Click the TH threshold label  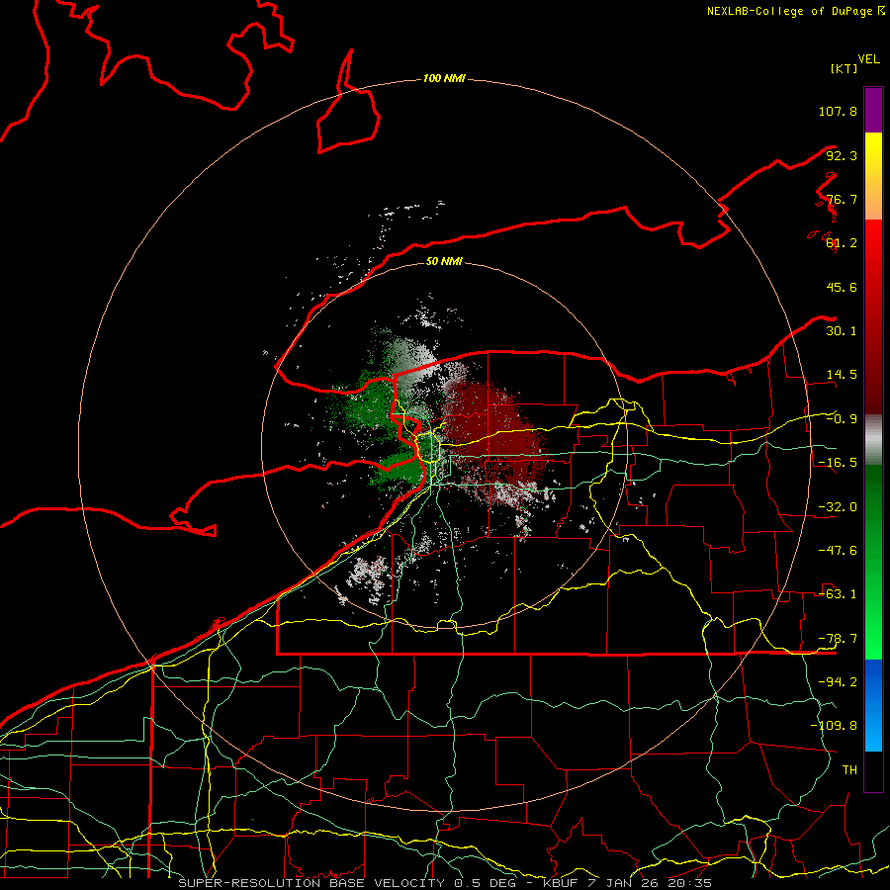[x=849, y=770]
